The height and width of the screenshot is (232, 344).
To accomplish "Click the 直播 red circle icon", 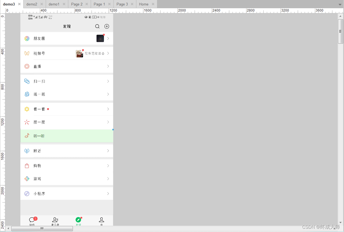I will point(27,66).
